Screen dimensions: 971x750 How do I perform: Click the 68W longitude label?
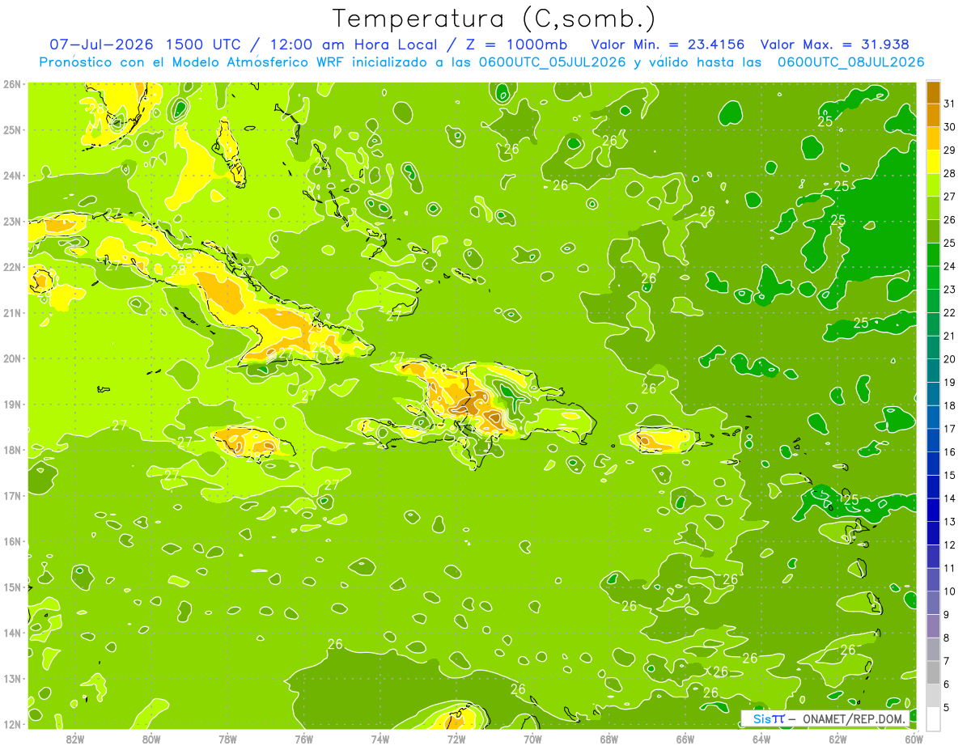609,739
